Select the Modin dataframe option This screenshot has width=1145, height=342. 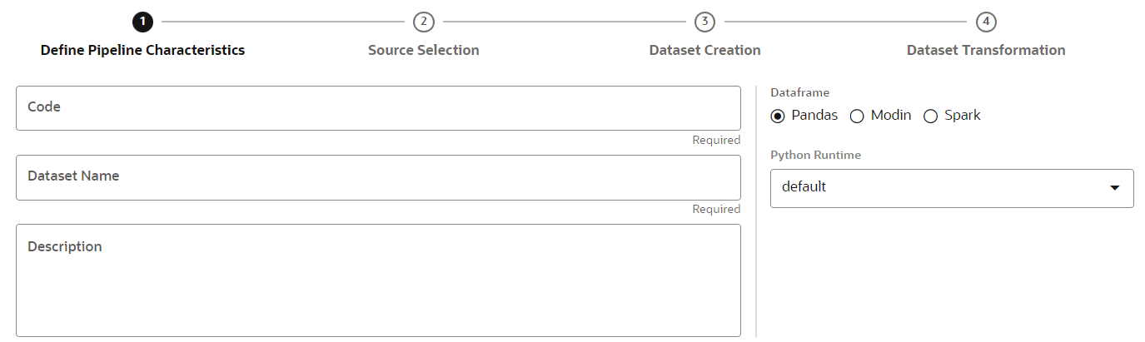(857, 116)
